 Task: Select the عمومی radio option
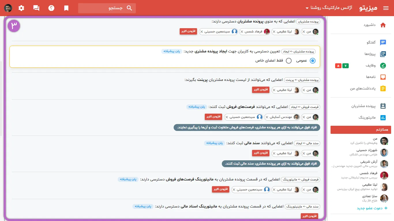313,61
